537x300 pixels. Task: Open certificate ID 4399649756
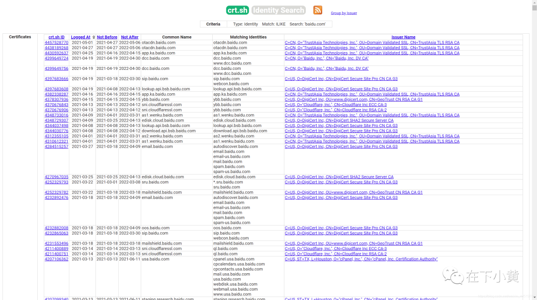(x=56, y=69)
